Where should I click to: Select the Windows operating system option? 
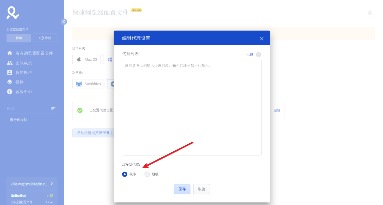tap(109, 60)
